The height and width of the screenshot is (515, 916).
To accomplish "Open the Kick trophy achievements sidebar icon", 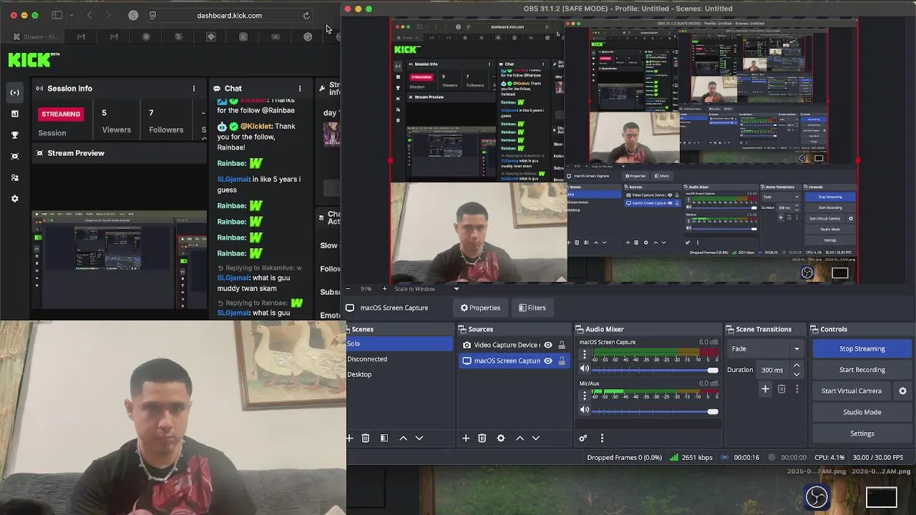I will (x=15, y=134).
